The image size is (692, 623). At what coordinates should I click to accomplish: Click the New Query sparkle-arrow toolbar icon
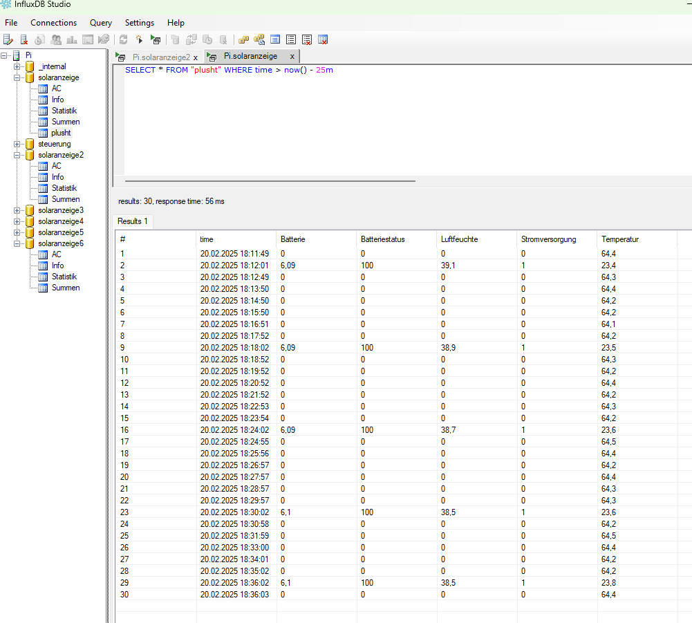(139, 39)
